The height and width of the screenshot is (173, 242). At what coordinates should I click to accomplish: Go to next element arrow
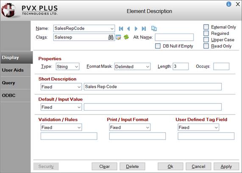[x=136, y=28]
